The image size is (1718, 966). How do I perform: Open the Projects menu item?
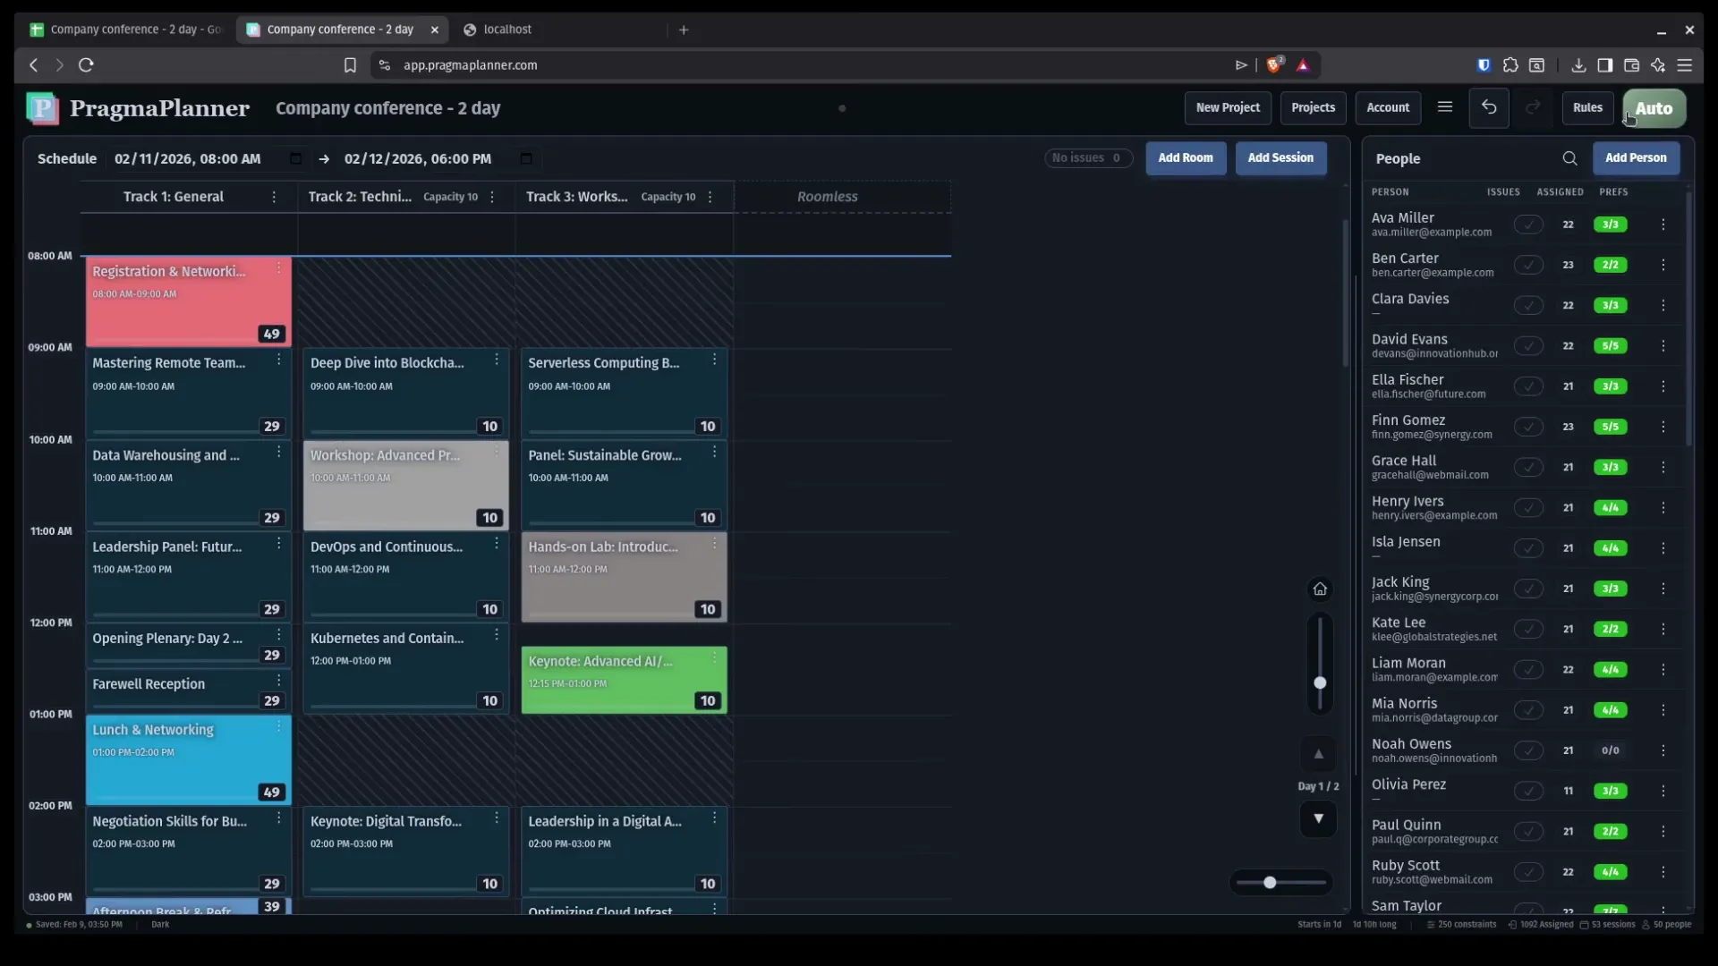(1313, 107)
